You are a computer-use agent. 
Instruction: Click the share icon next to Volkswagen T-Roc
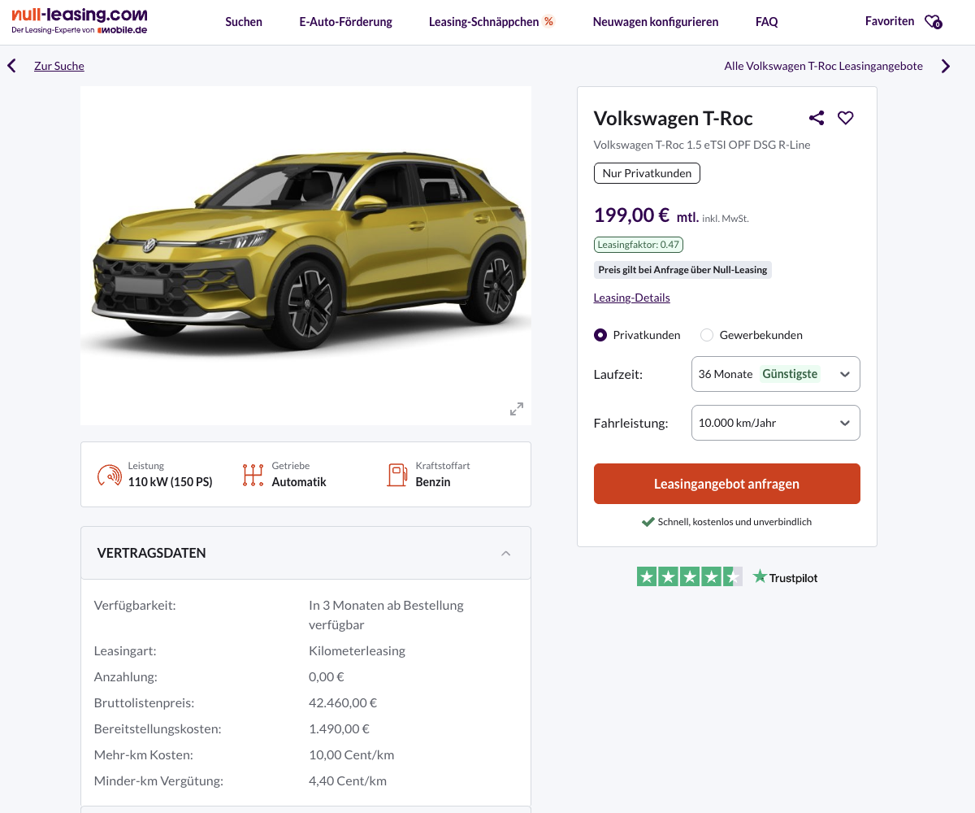[x=817, y=118]
